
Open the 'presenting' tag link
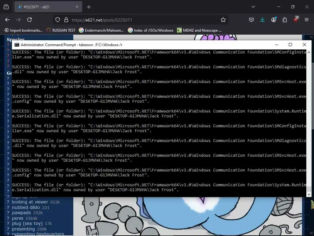(x=23, y=229)
